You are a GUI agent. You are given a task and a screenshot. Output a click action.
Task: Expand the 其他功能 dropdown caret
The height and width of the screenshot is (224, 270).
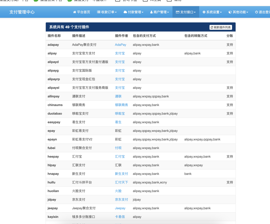pos(247,12)
